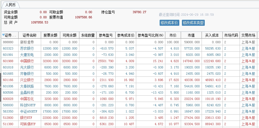Sort by 参考盈亏比例(%) column header
This screenshot has height=128, width=259.
pyautogui.click(x=150, y=35)
